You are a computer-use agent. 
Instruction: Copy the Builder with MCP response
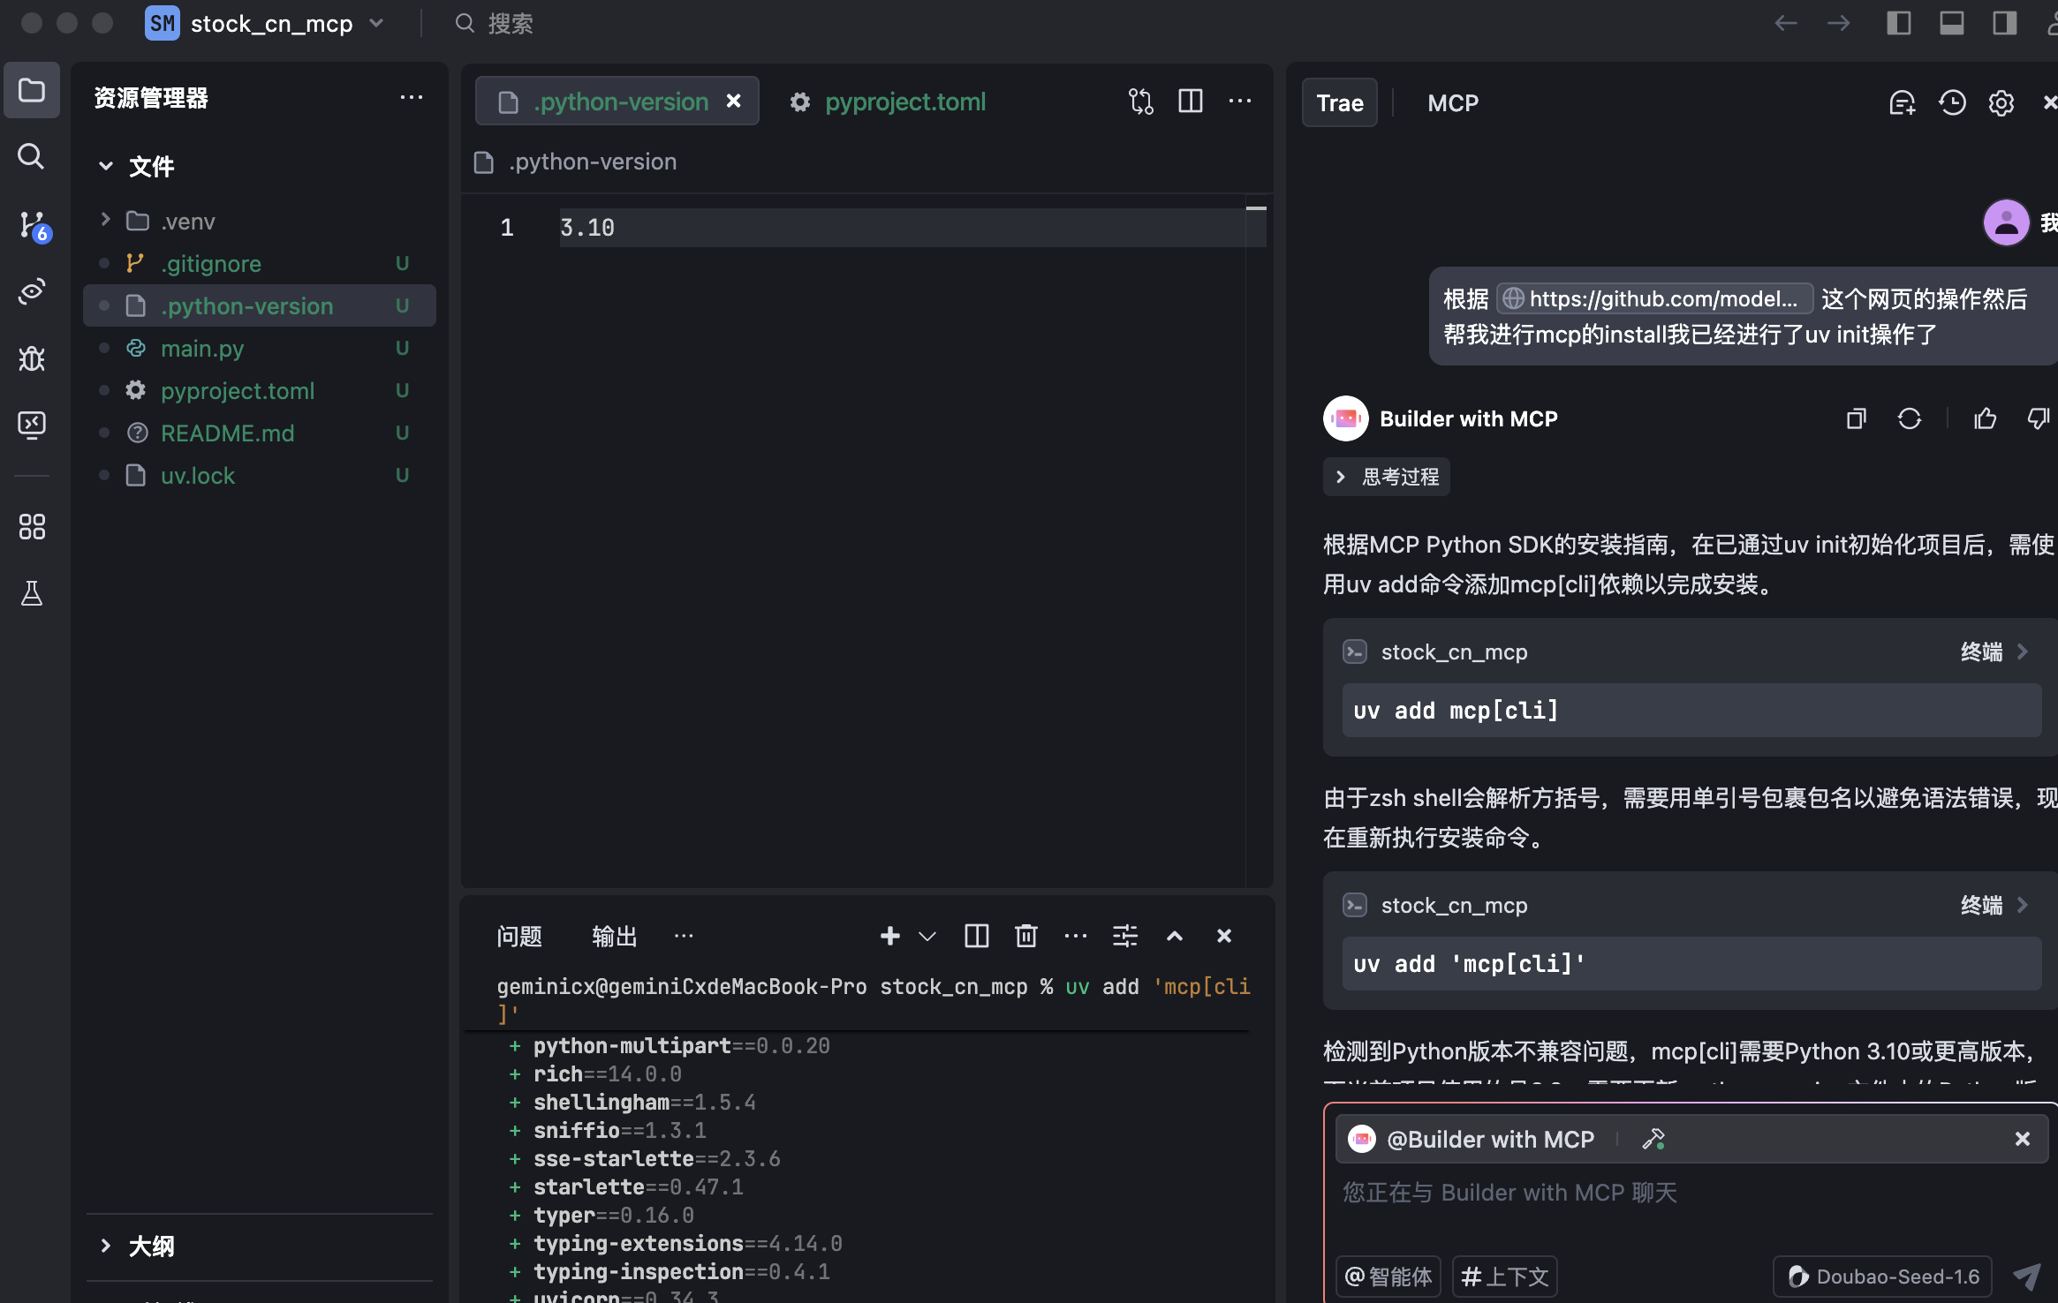tap(1856, 418)
